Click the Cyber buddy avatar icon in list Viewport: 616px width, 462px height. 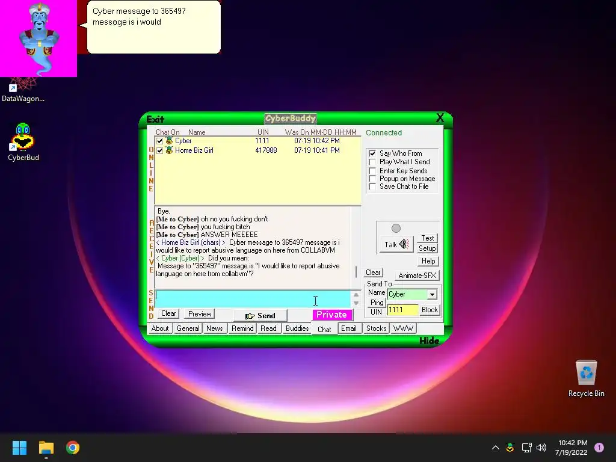169,141
